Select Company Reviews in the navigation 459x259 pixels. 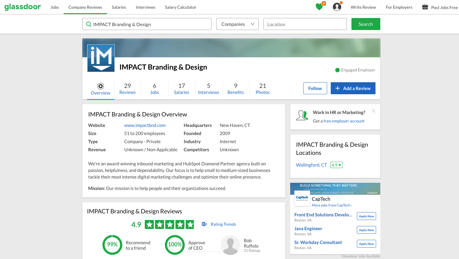[85, 7]
